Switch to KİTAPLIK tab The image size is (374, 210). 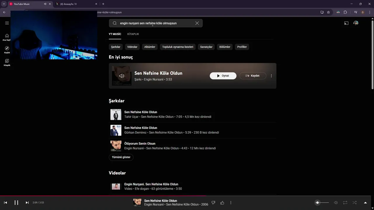(133, 34)
